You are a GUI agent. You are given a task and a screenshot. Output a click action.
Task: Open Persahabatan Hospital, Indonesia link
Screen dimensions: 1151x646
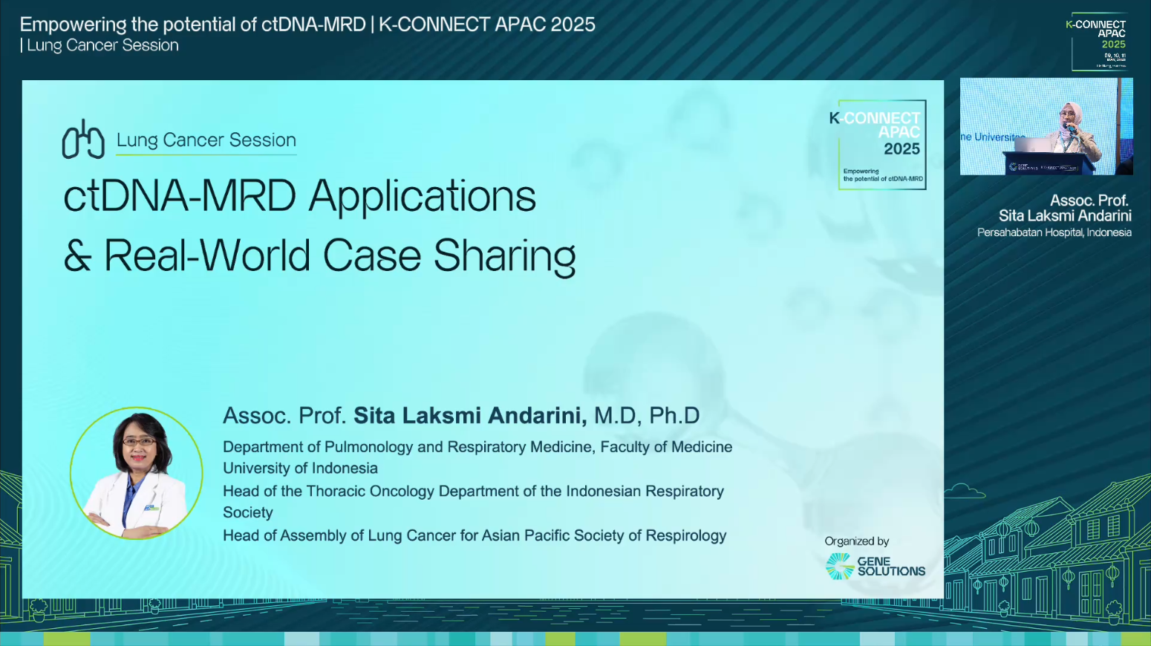pos(1055,232)
